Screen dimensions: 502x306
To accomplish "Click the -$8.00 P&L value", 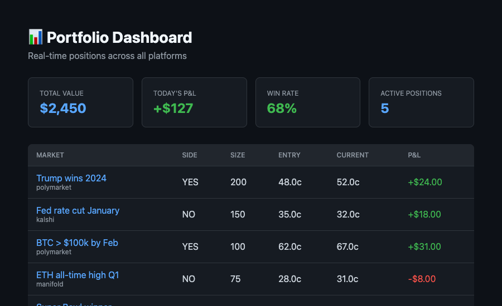I will pos(422,279).
